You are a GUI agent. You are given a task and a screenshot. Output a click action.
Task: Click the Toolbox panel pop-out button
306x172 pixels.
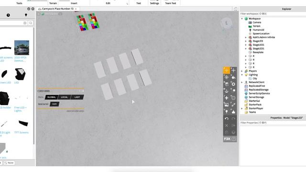29,9
